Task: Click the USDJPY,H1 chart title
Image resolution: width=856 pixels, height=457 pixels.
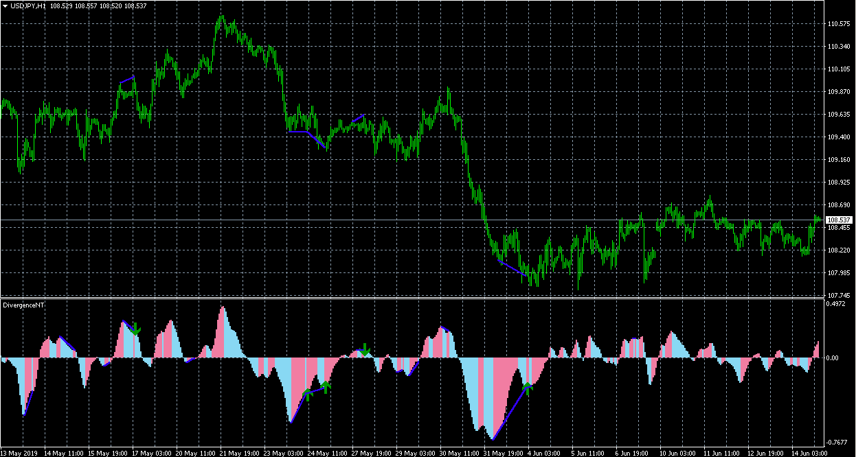Action: [28, 5]
